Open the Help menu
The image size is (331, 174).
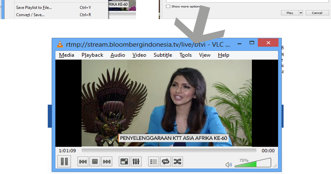coord(223,55)
